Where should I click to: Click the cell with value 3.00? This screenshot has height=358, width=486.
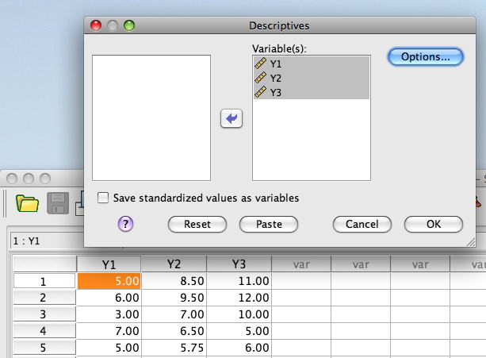point(109,314)
